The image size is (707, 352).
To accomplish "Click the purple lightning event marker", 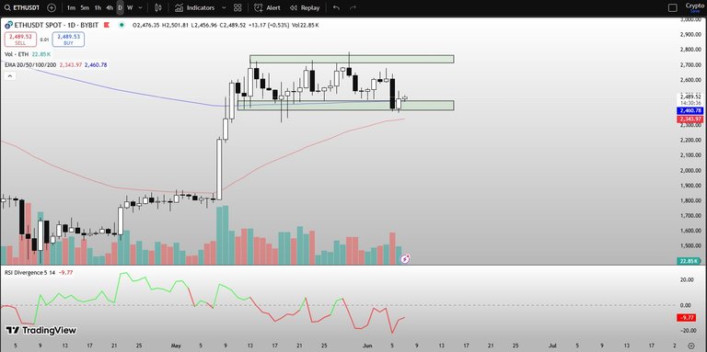I will click(x=405, y=259).
